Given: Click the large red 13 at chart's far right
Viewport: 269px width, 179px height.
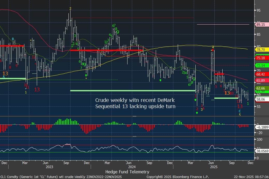Looking at the screenshot, I should pyautogui.click(x=240, y=106).
